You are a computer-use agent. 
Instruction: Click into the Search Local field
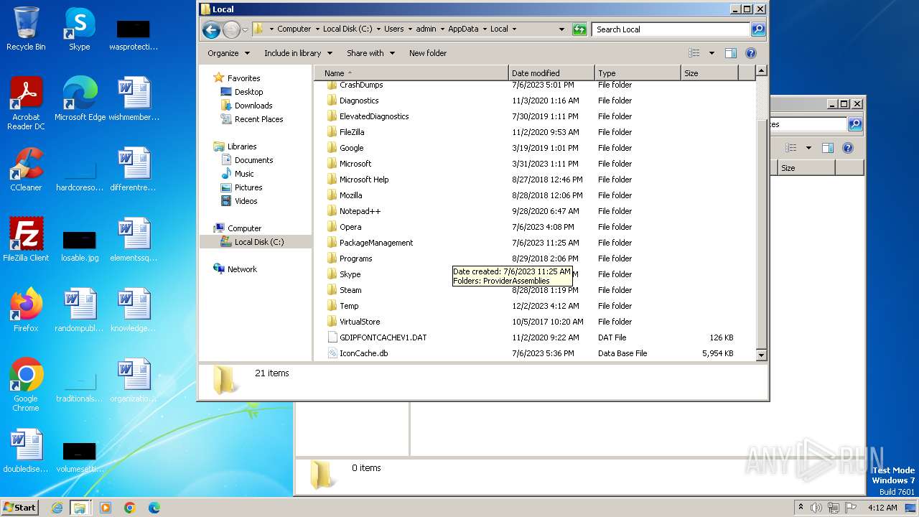tap(671, 29)
